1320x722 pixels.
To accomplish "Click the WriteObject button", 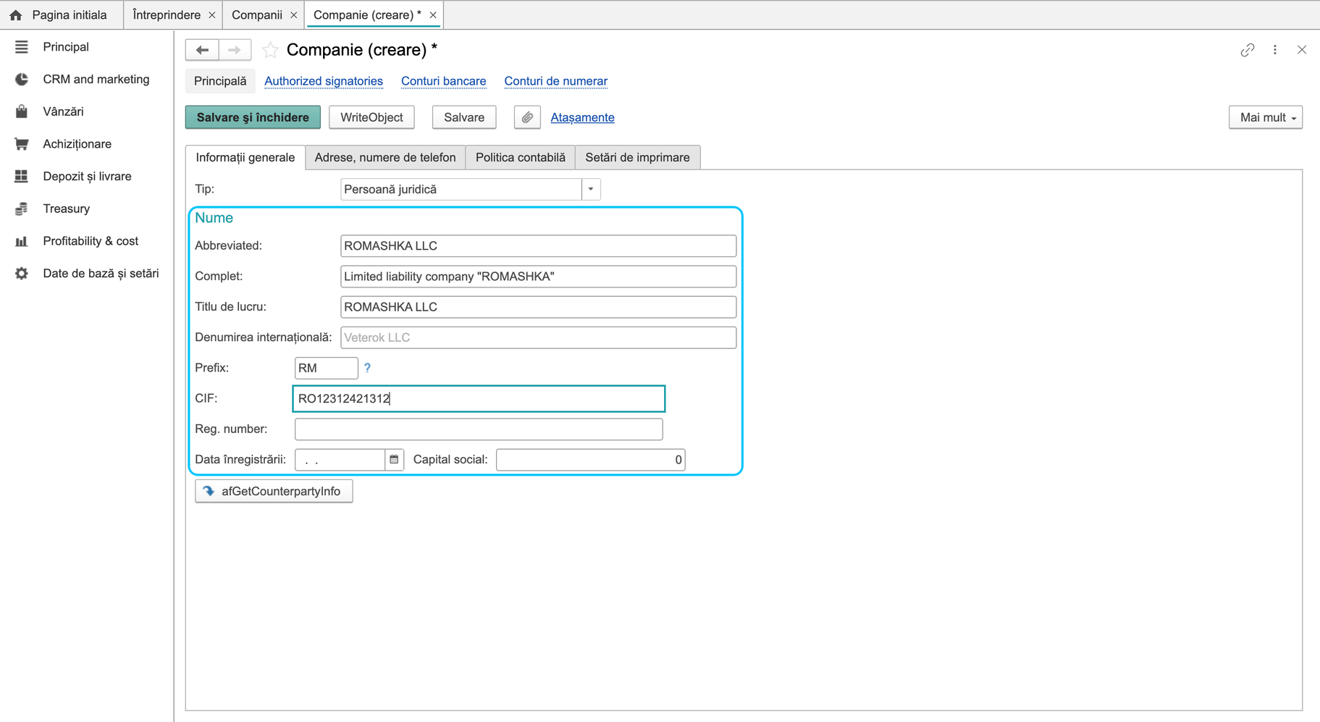I will click(371, 117).
